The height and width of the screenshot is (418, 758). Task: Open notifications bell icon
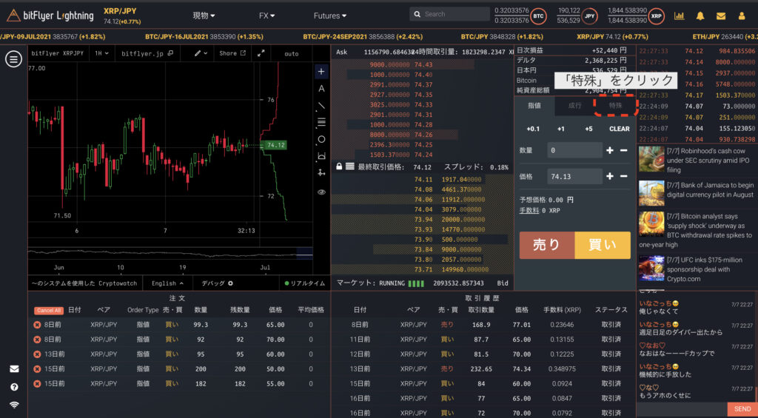pyautogui.click(x=700, y=16)
